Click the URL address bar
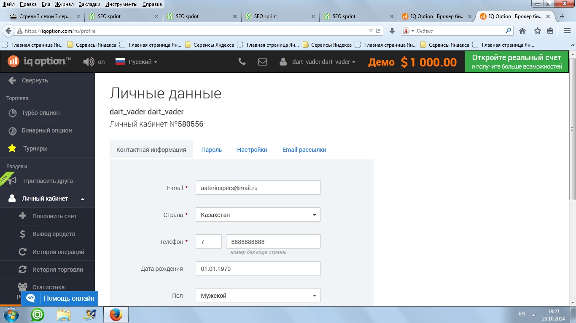The image size is (576, 323). [194, 31]
